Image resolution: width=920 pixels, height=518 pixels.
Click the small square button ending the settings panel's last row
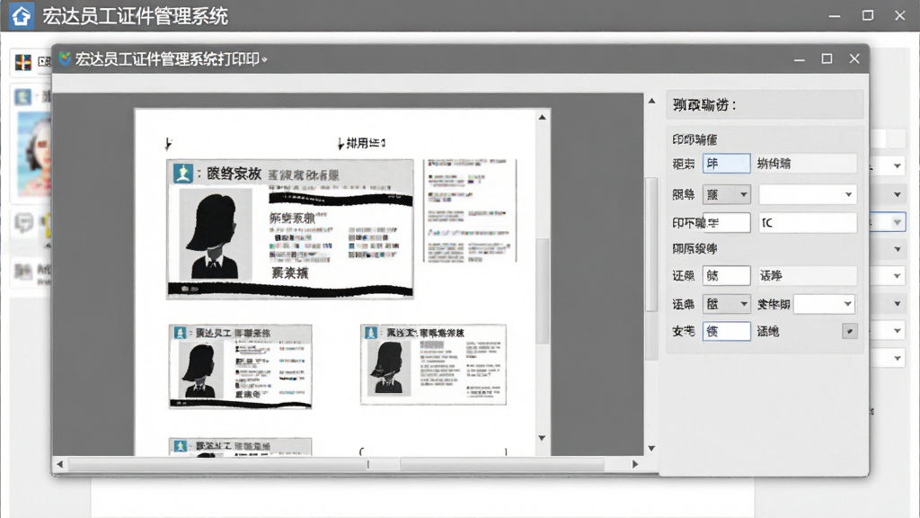point(850,331)
